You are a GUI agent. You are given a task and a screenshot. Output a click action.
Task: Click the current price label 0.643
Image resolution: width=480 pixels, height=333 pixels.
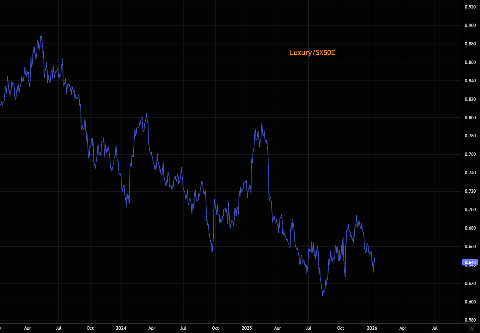(x=470, y=263)
